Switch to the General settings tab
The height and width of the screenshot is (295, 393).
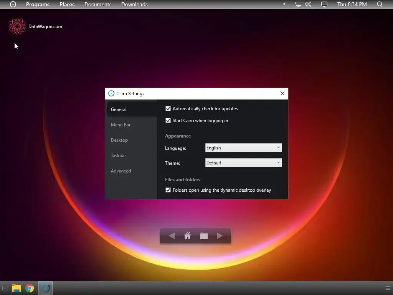coord(132,109)
